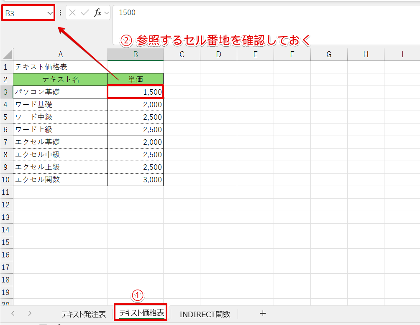Click the Enter checkmark icon in formula bar
The width and height of the screenshot is (420, 325).
(85, 13)
